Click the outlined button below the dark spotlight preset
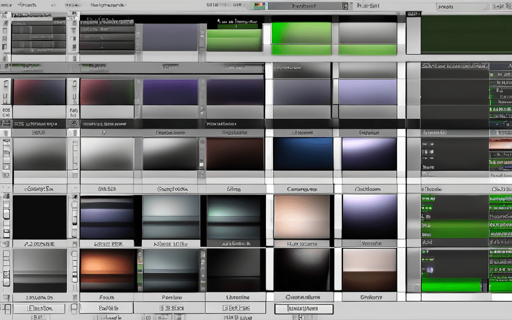 click(x=303, y=309)
